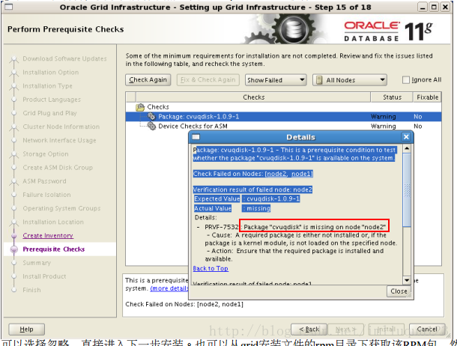Click the Close button in Details dialog
The height and width of the screenshot is (346, 457).
click(x=399, y=291)
